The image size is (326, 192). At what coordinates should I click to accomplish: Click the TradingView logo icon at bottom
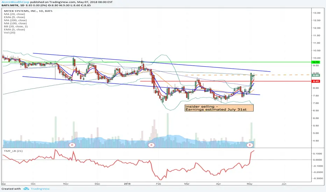pos(26,189)
